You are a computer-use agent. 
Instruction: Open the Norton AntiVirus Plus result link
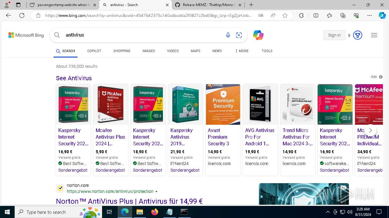pos(129,201)
